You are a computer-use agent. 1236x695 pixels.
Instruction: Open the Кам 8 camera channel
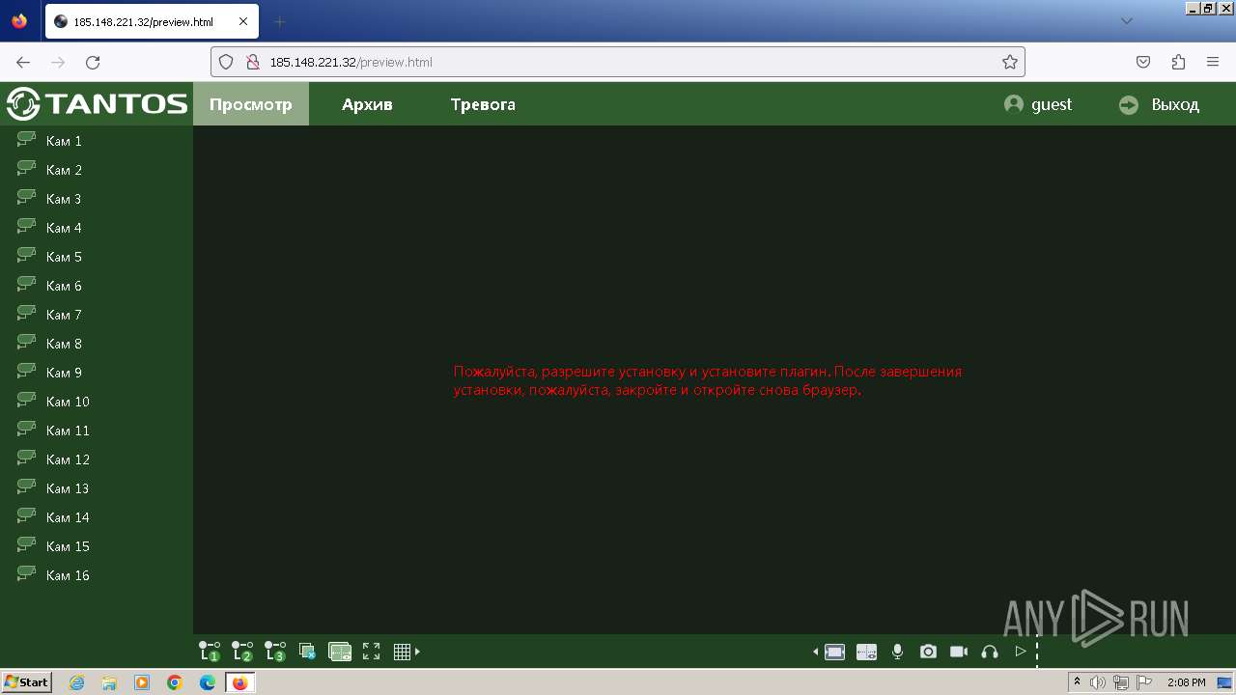[x=64, y=344]
